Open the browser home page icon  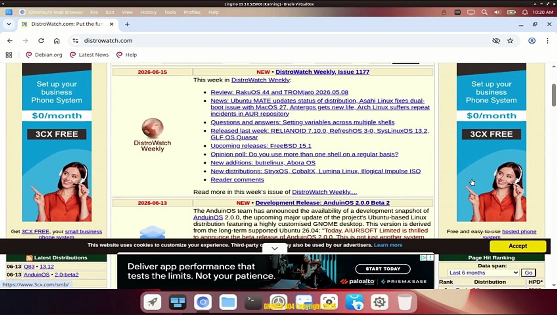click(x=56, y=41)
